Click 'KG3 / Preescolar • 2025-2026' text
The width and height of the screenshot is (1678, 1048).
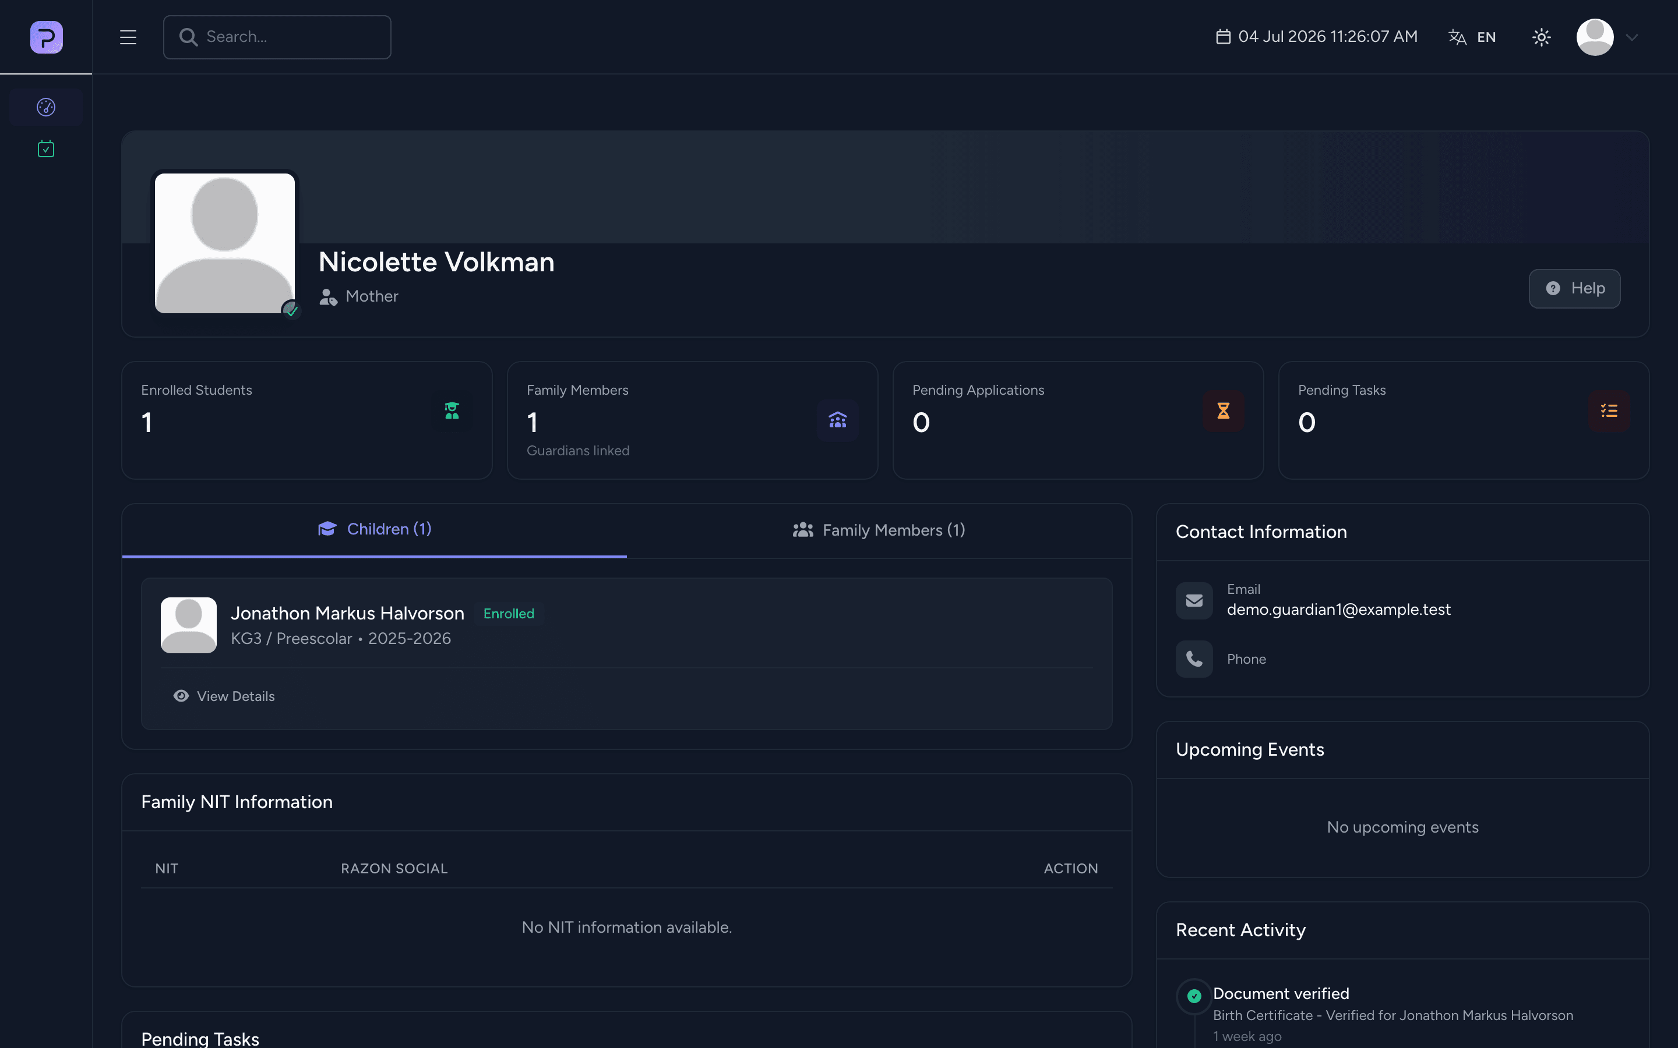340,639
